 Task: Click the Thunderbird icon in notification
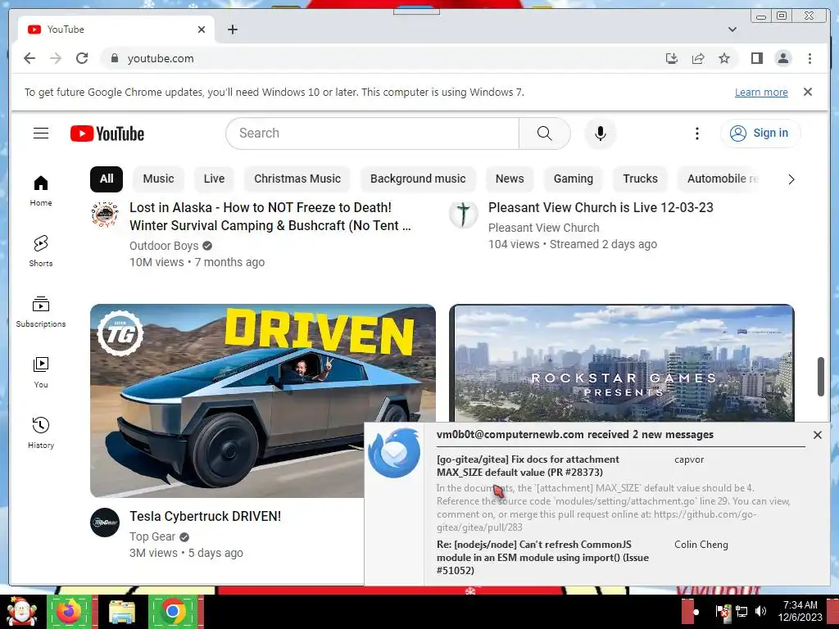coord(394,452)
